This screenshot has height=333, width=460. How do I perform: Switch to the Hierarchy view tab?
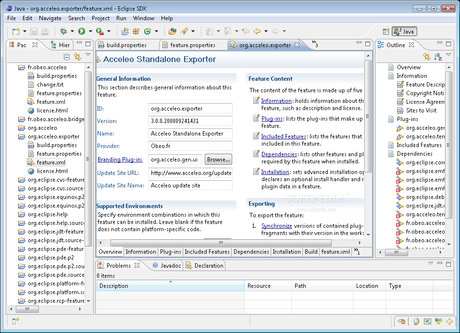61,45
